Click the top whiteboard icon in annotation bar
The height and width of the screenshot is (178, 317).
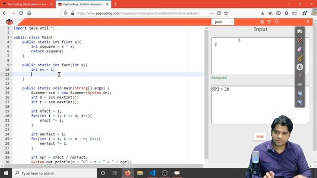pyautogui.click(x=300, y=32)
